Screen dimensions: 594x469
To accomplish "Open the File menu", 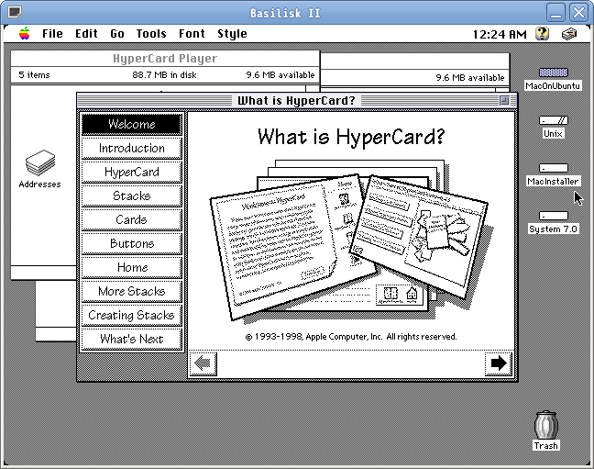I will (x=52, y=34).
